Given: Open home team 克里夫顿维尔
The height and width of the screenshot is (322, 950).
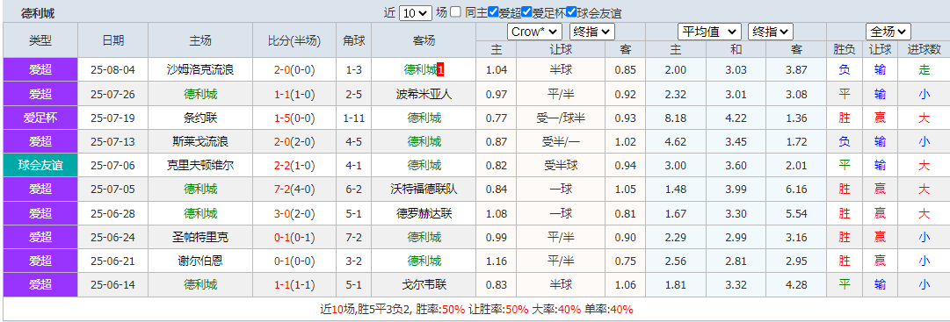Looking at the screenshot, I should 200,165.
